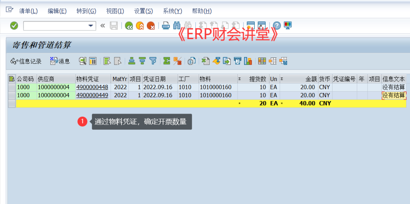Click inside the transaction command input field
Image resolution: width=410 pixels, height=204 pixels.
tap(55, 26)
